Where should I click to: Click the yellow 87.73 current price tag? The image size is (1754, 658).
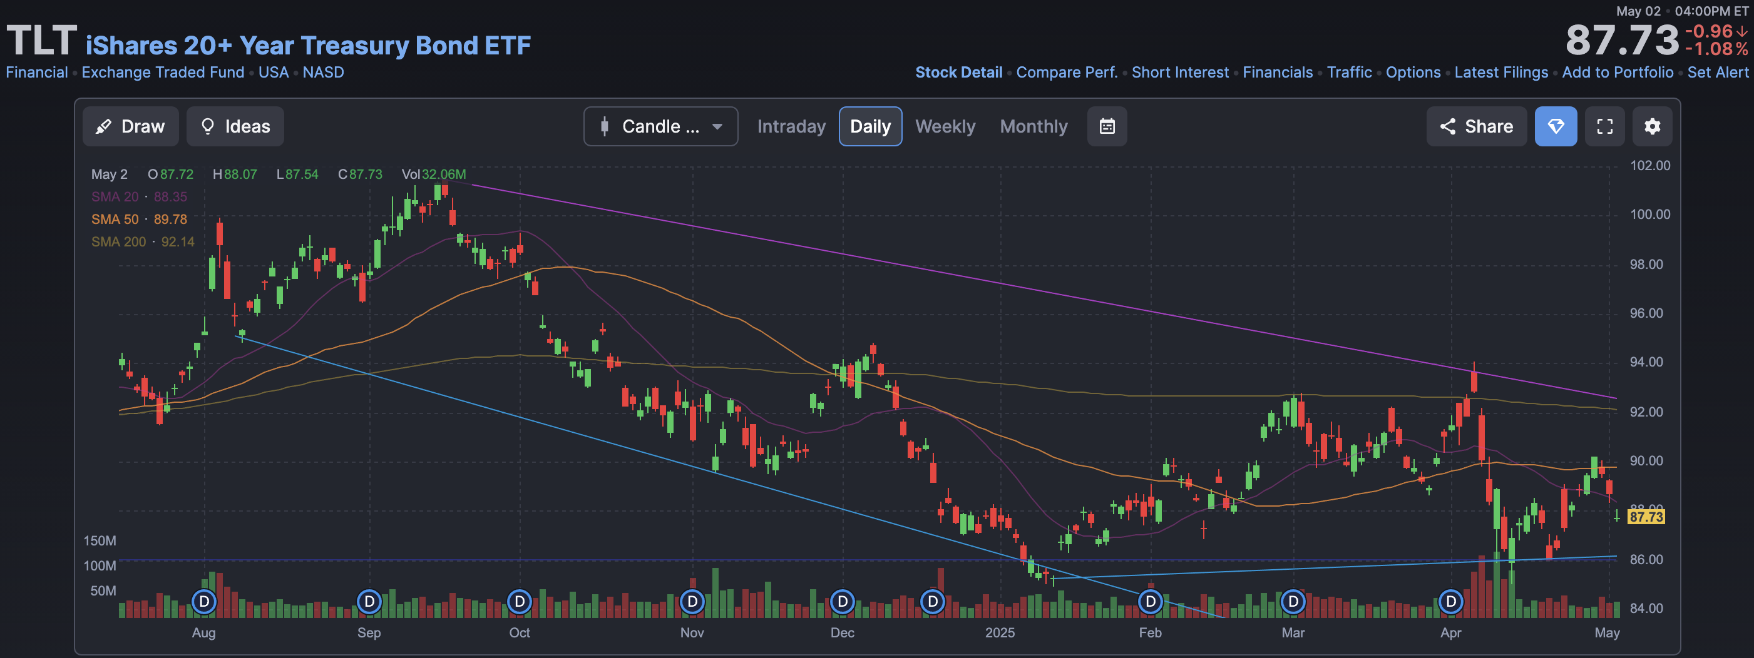1646,517
